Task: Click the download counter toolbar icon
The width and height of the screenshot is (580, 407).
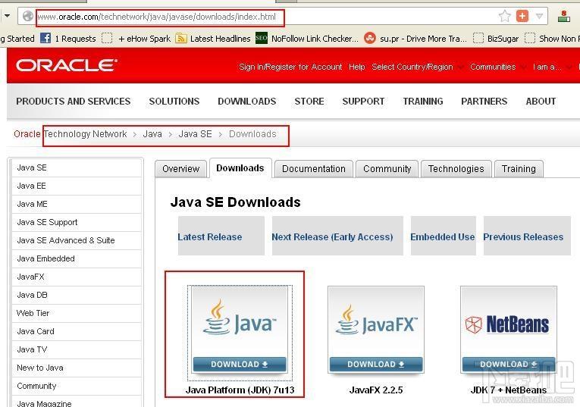Action: [564, 16]
